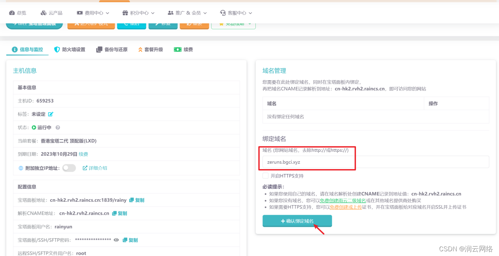Reveal the password with the eye icon
Image resolution: width=499 pixels, height=256 pixels.
(x=116, y=240)
